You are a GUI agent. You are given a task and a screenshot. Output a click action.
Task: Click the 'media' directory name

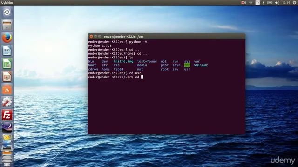pyautogui.click(x=142, y=65)
